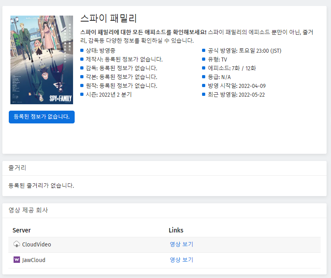331x278 pixels.
Task: Click the '줄거리' section header
Action: tap(17, 168)
